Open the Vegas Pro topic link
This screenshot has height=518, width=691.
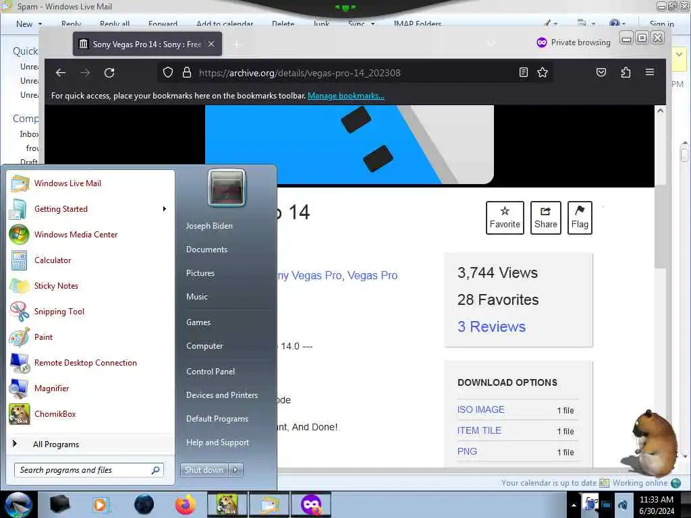[372, 275]
